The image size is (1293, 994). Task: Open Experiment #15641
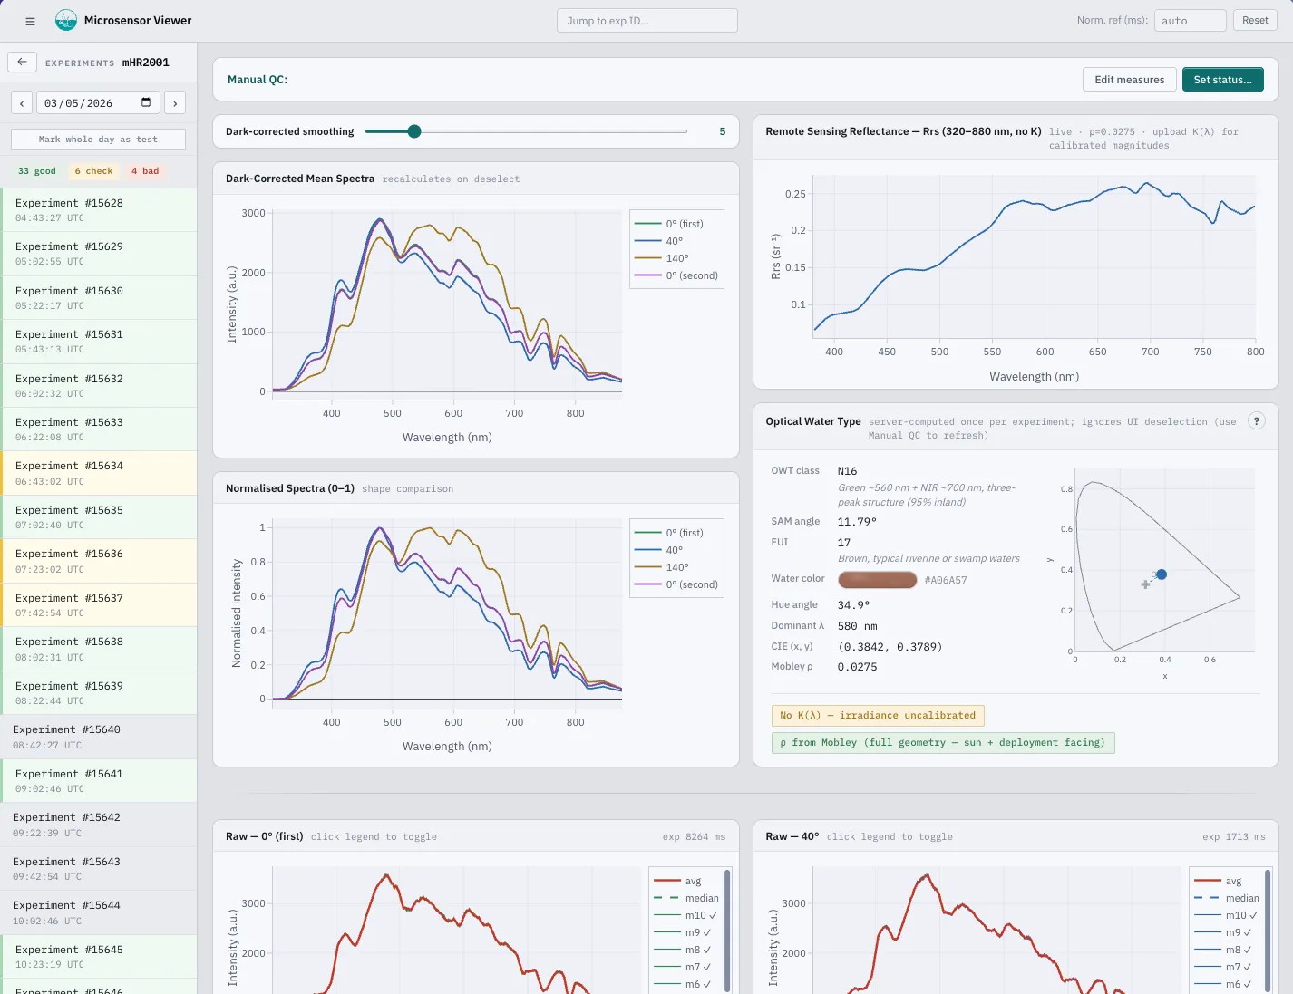tap(99, 781)
